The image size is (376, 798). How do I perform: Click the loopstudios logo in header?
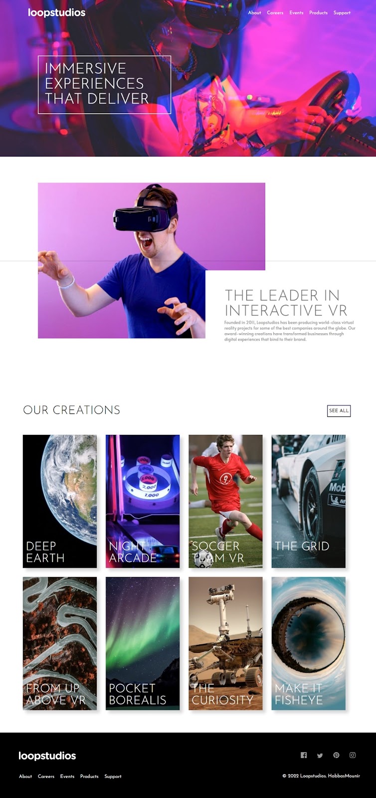[x=56, y=12]
